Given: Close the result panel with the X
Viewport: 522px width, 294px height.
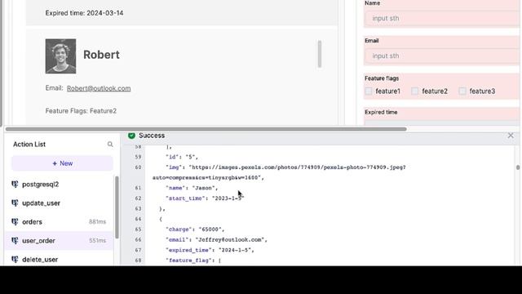Looking at the screenshot, I should [x=511, y=136].
